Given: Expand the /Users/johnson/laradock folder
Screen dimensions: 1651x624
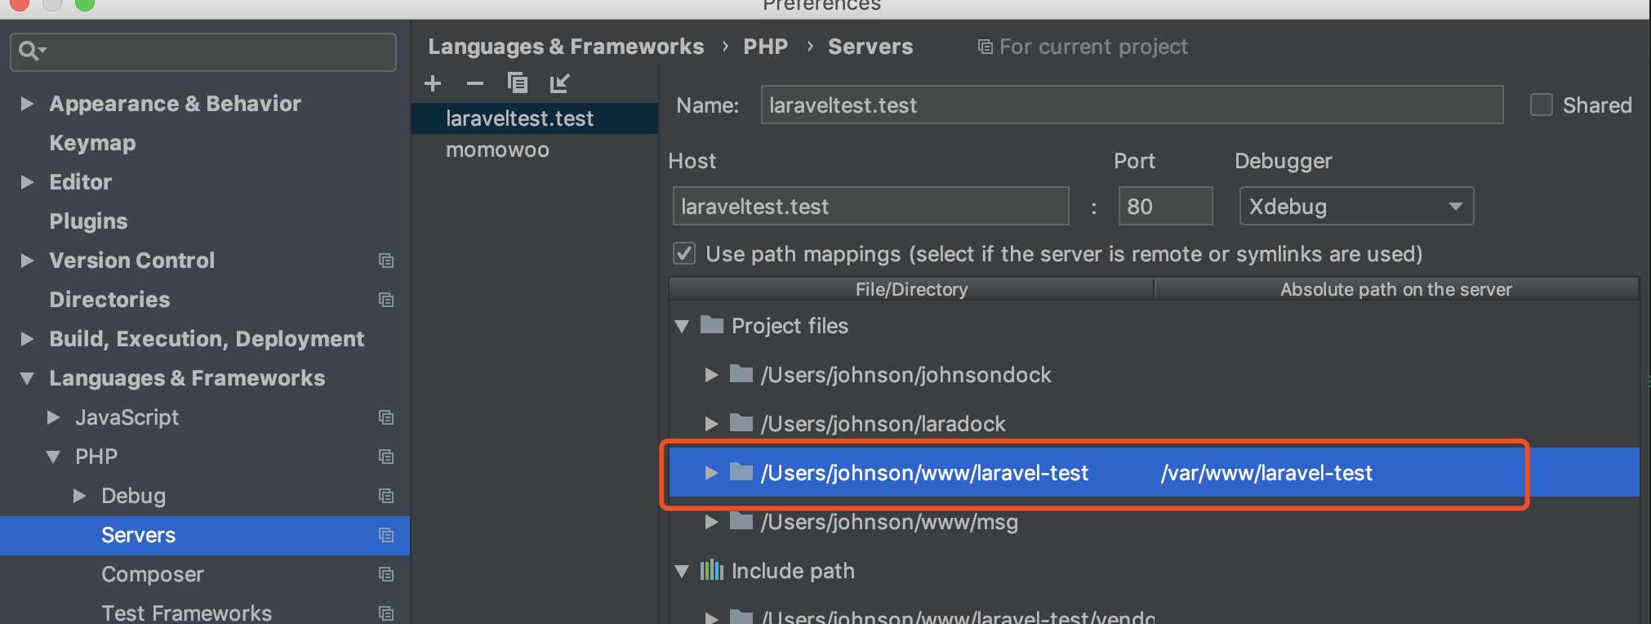Looking at the screenshot, I should [711, 424].
